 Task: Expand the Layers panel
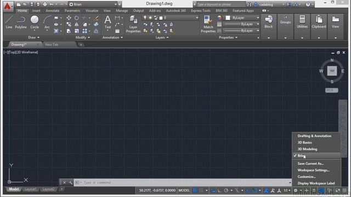click(x=162, y=38)
